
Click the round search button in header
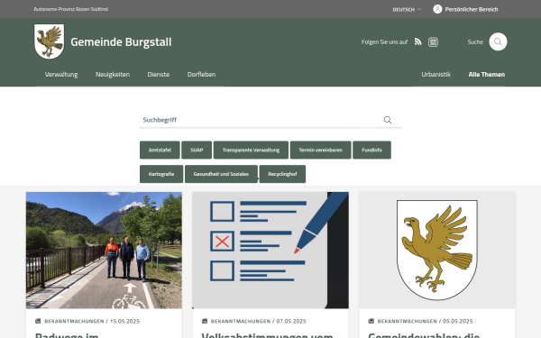click(498, 41)
